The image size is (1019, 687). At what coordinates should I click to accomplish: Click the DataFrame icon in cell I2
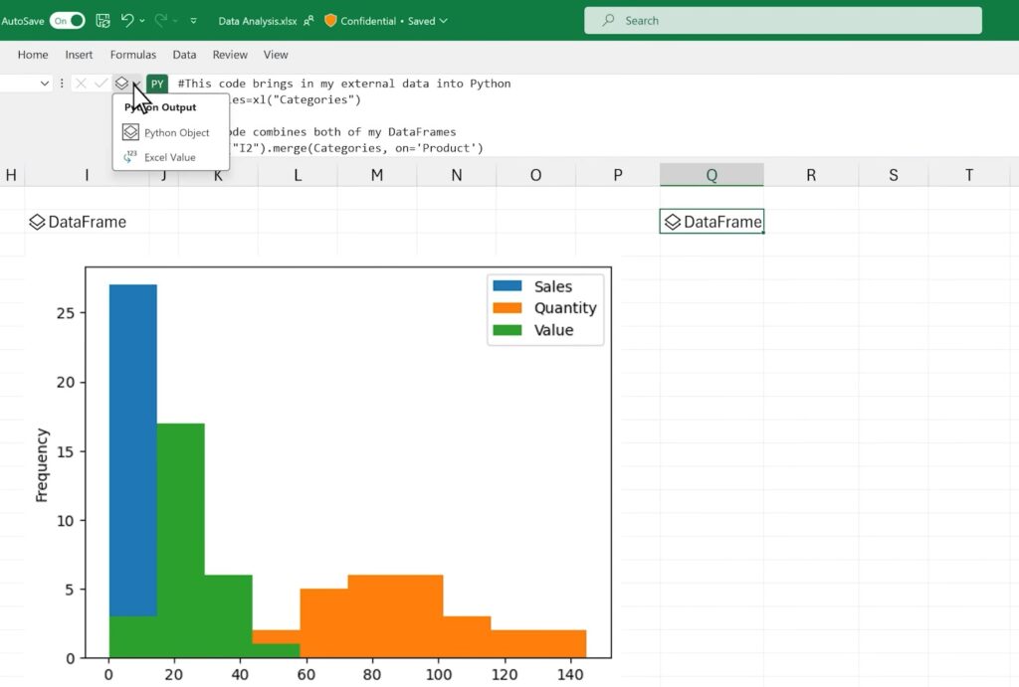pos(39,222)
